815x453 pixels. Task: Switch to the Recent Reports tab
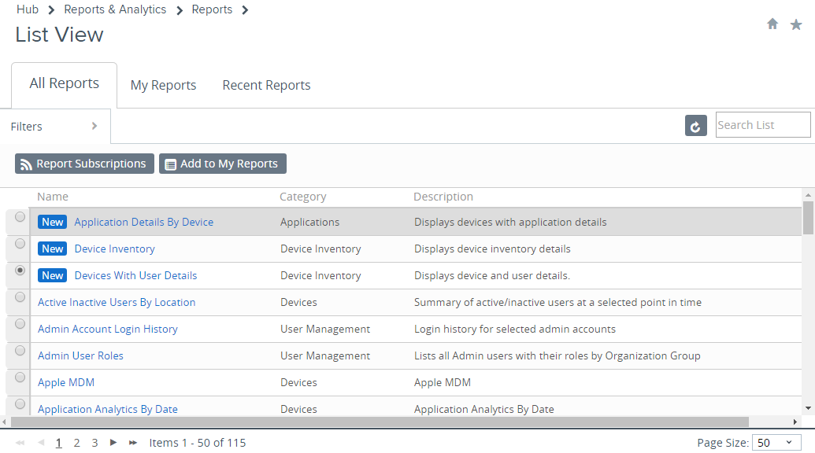pyautogui.click(x=266, y=85)
